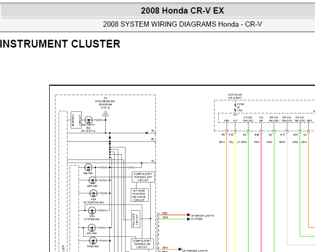The width and height of the screenshot is (315, 252).
Task: Click the VSA ACTIVATION IND LED symbol
Action: click(x=94, y=193)
